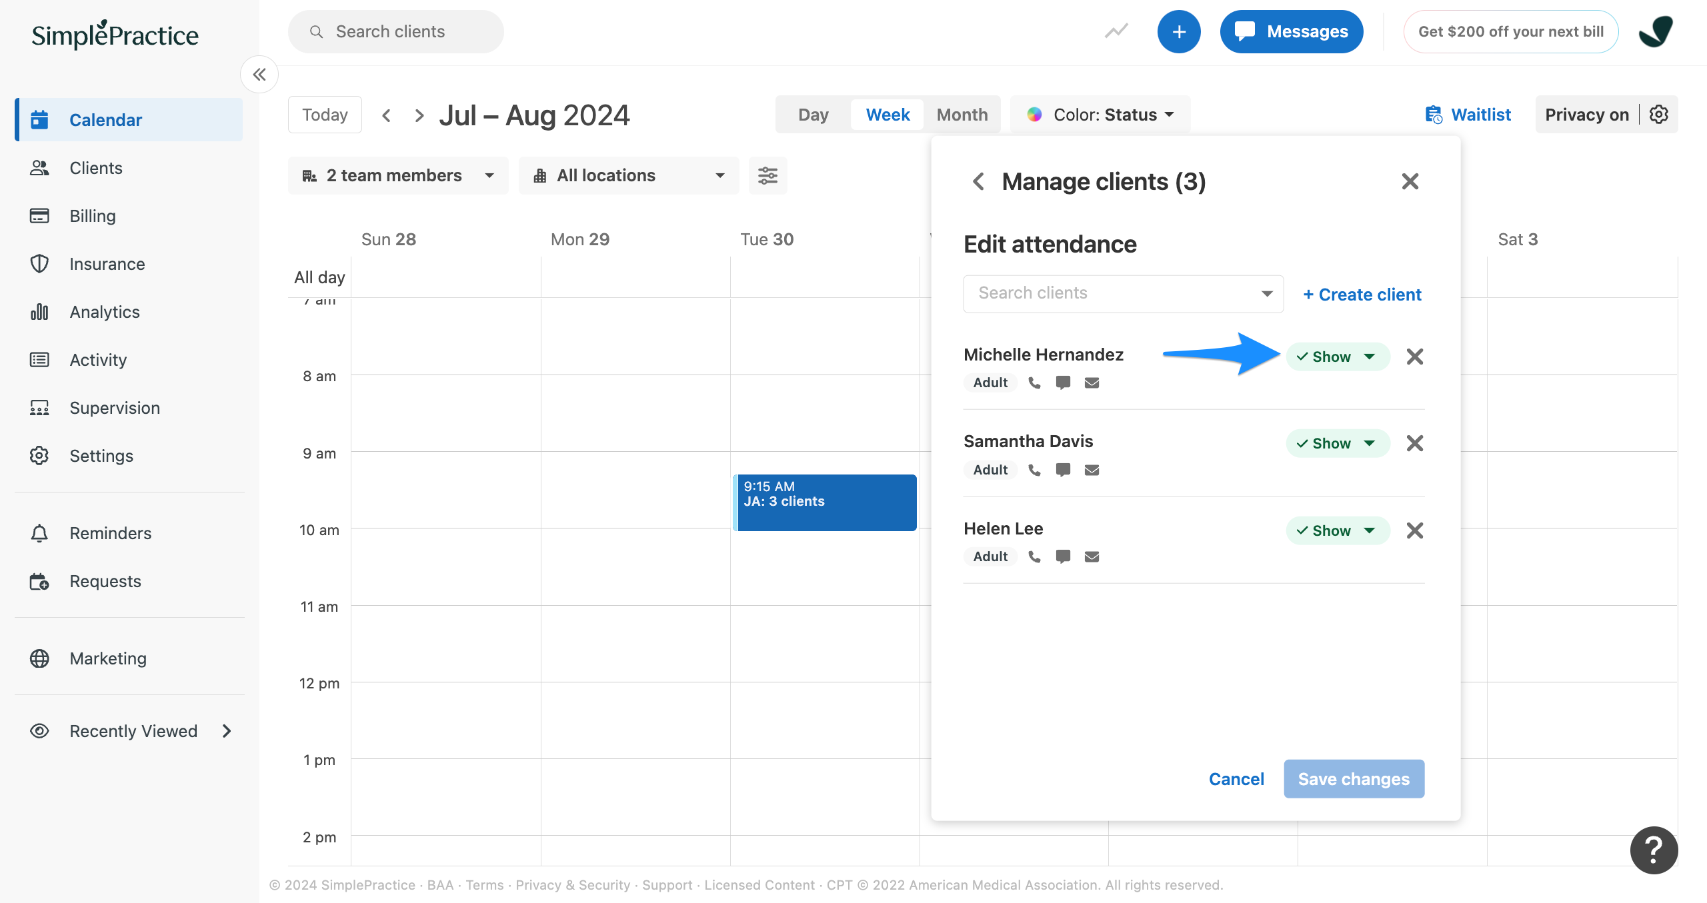Save changes to attendance
Image resolution: width=1707 pixels, height=903 pixels.
[1354, 779]
